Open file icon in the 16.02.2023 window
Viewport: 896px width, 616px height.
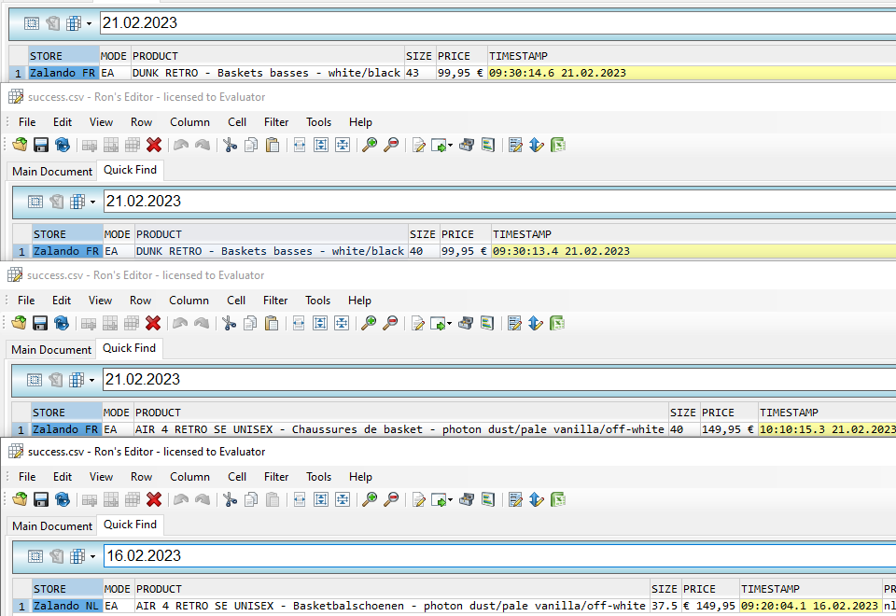pos(20,499)
